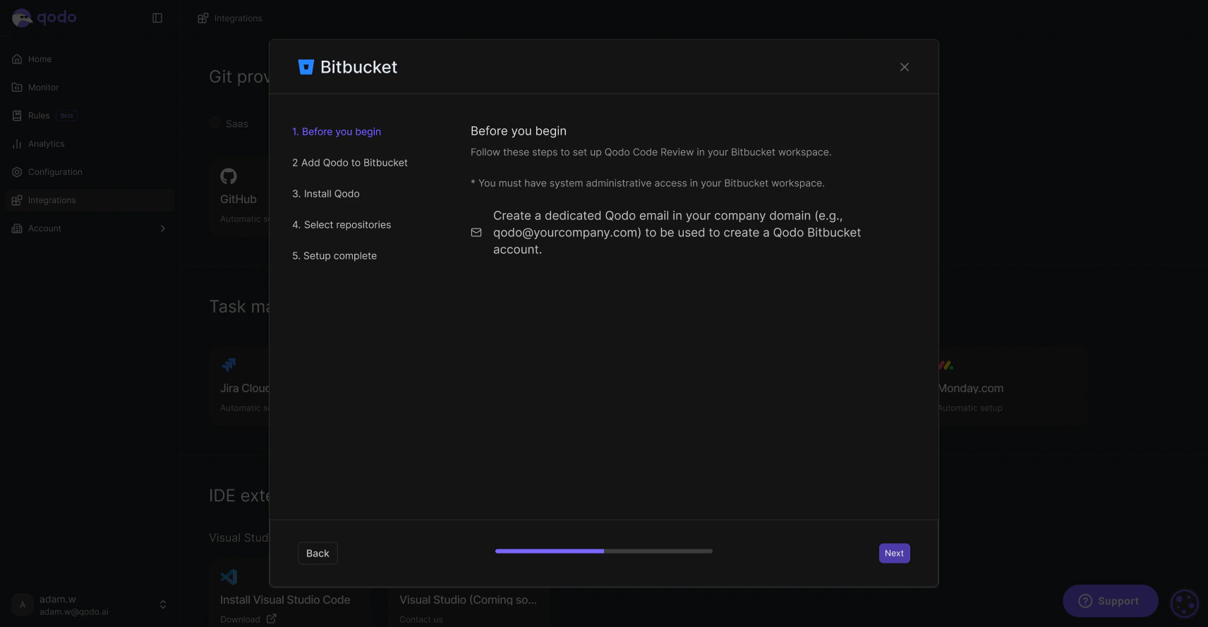Image resolution: width=1208 pixels, height=627 pixels.
Task: Click the Jira Cloud logo icon
Action: (x=229, y=365)
